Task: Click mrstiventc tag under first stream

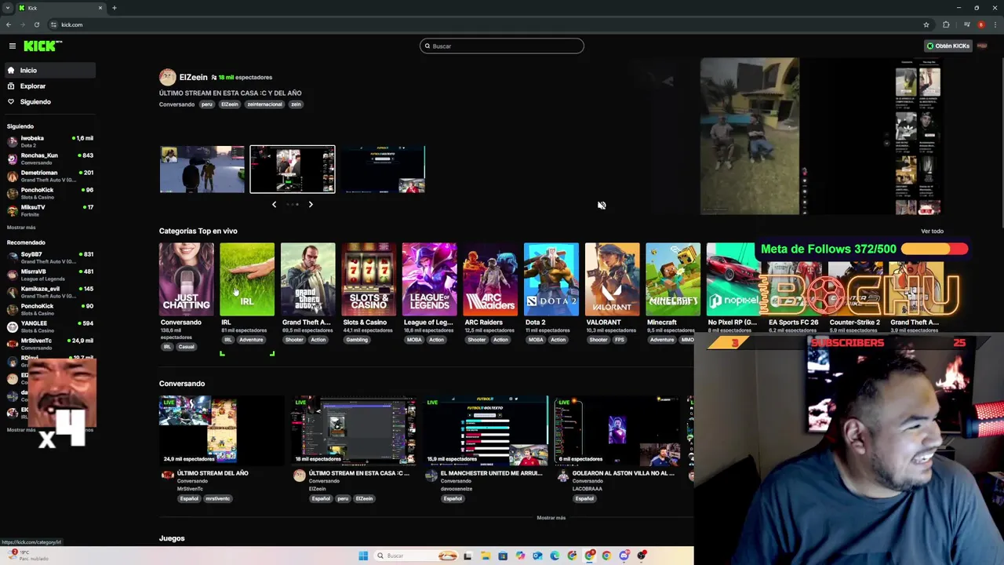Action: pyautogui.click(x=218, y=498)
